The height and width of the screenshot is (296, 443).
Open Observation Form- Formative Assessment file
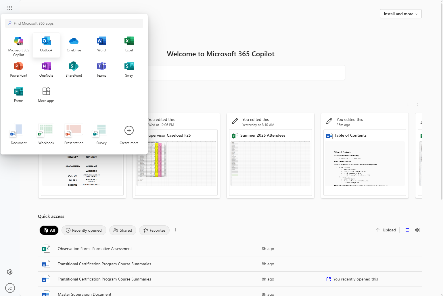[230, 249]
